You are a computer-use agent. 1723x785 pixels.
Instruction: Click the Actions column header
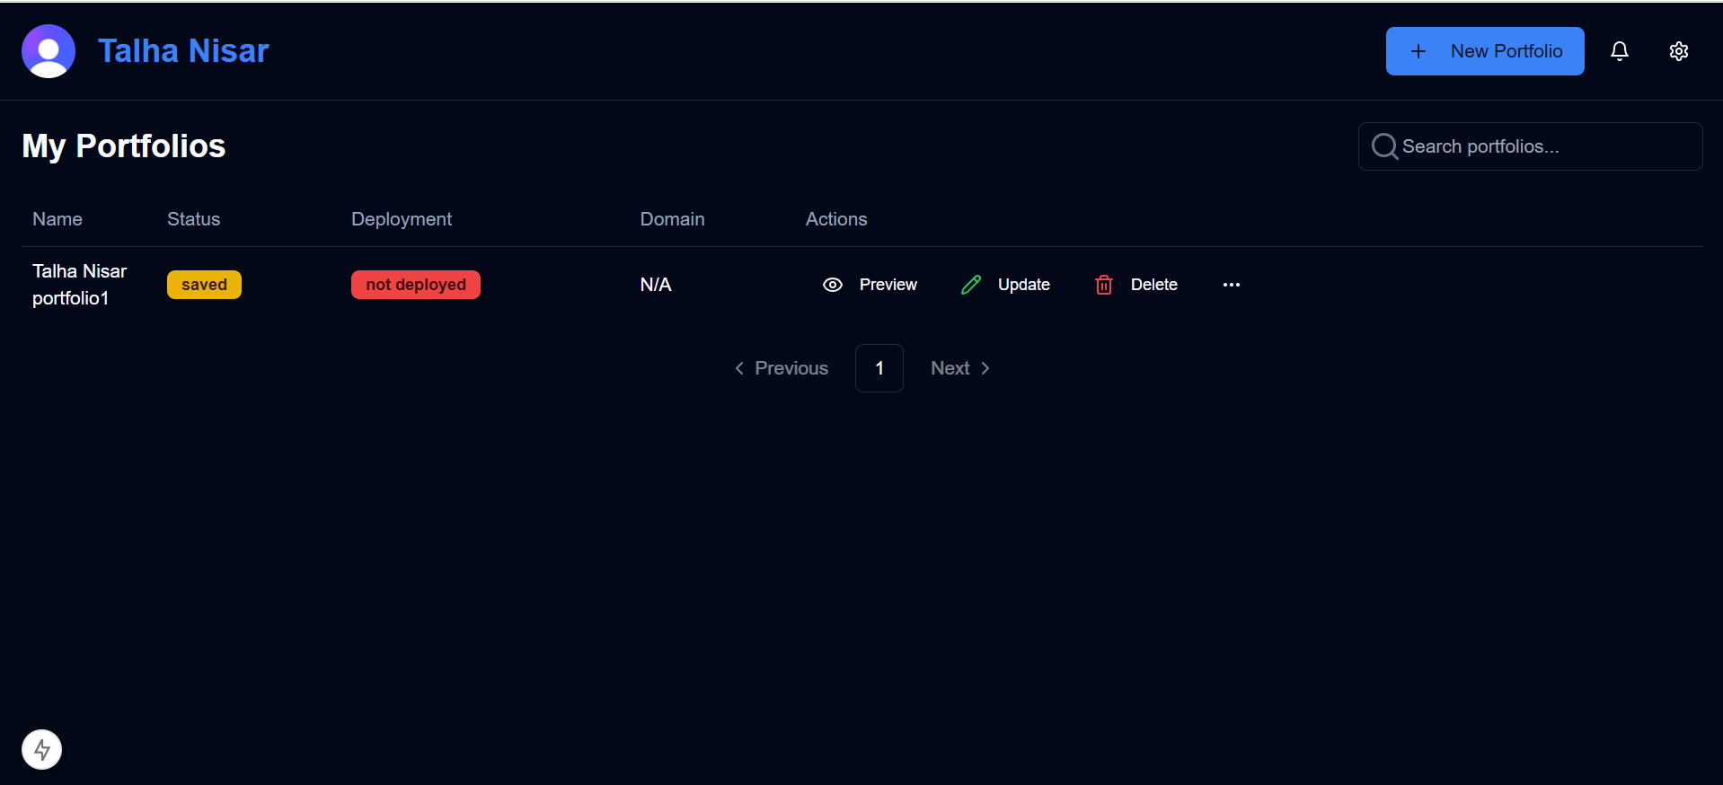(836, 219)
